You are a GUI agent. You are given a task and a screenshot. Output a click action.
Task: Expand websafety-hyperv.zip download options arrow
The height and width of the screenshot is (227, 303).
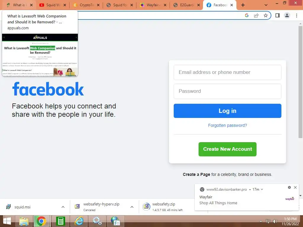click(132, 207)
